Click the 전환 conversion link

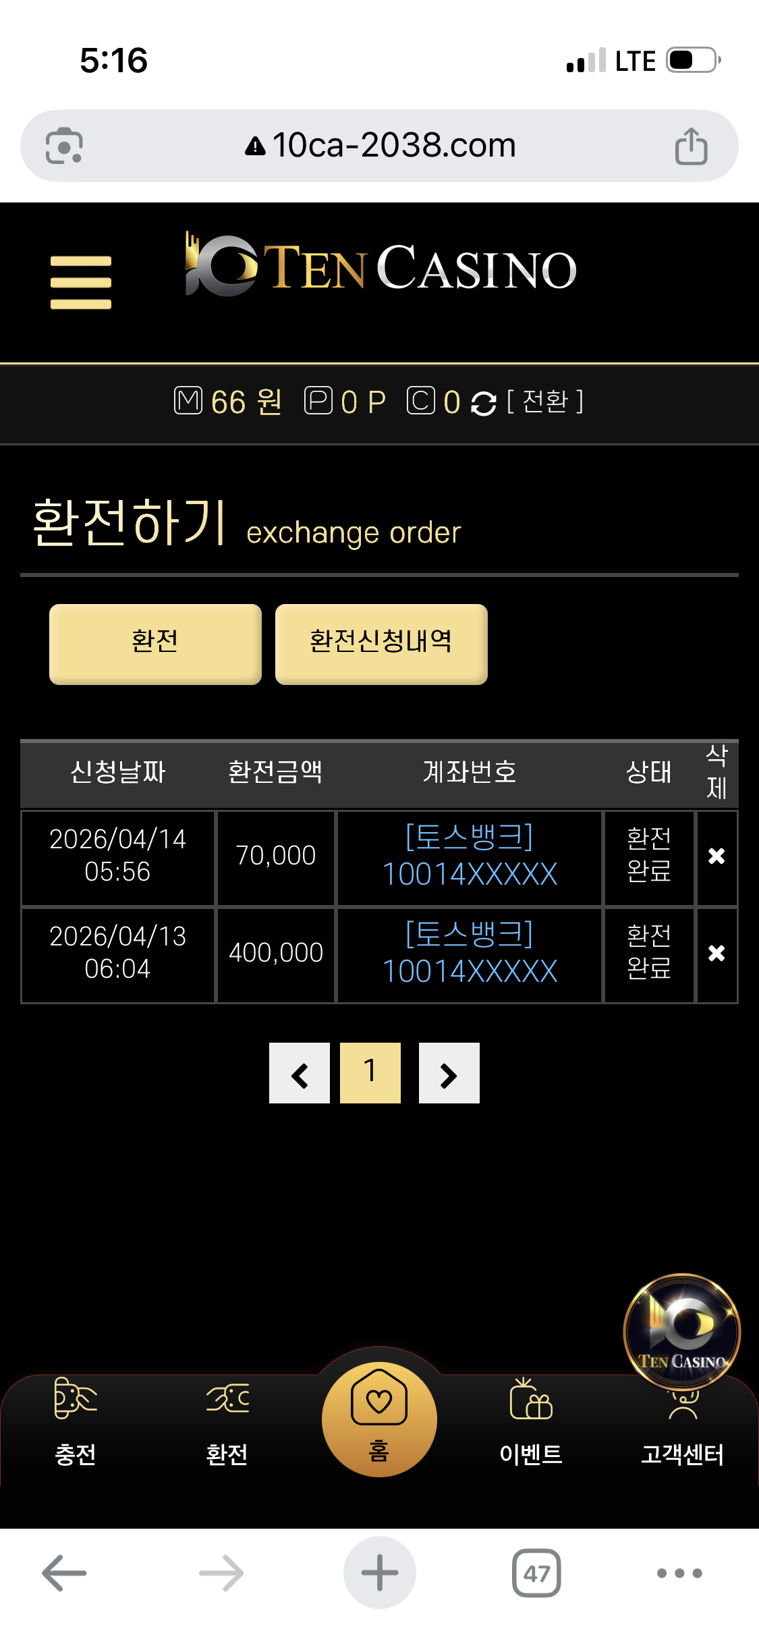click(x=544, y=402)
